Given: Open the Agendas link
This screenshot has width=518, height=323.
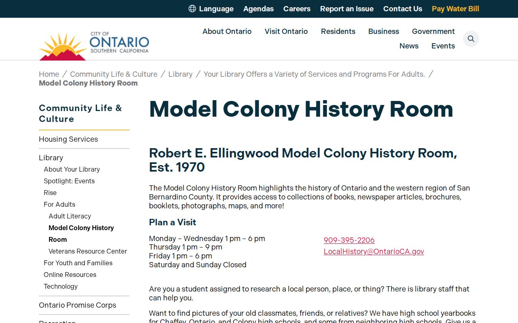Looking at the screenshot, I should click(x=258, y=8).
